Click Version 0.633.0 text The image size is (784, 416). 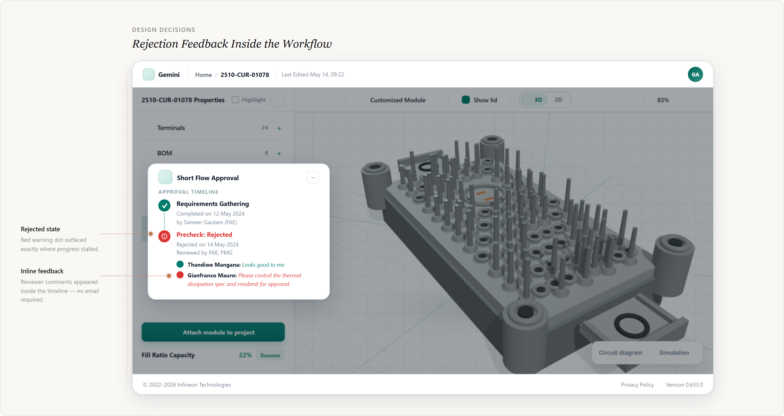point(684,385)
